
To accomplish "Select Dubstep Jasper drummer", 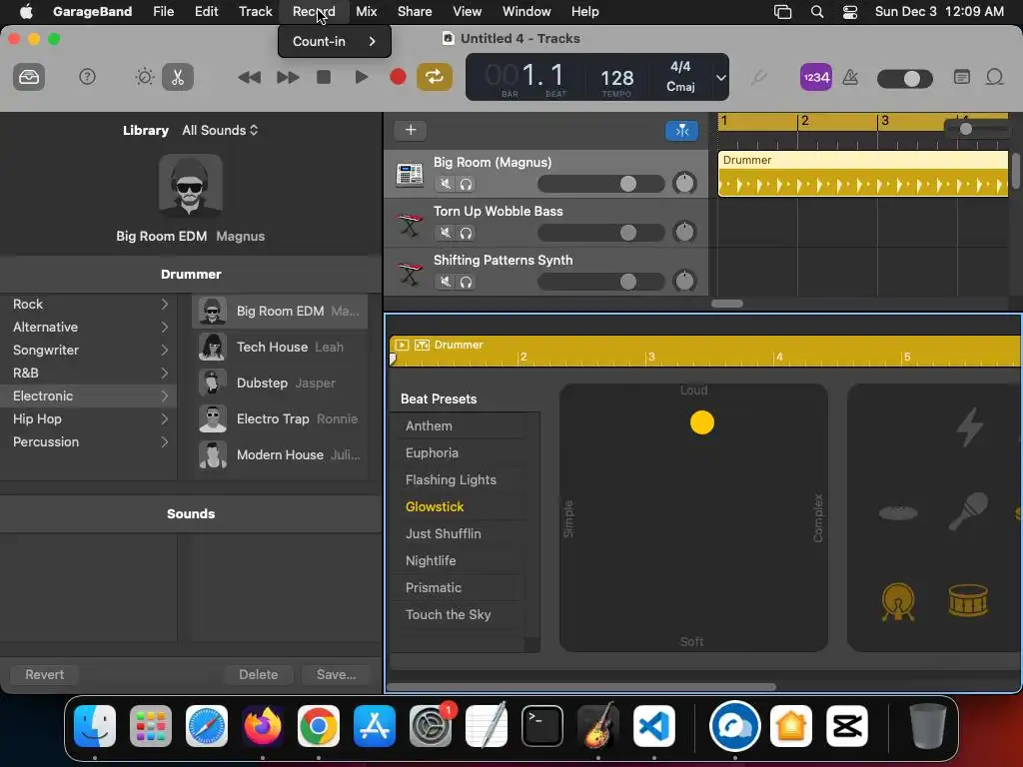I will tap(280, 383).
